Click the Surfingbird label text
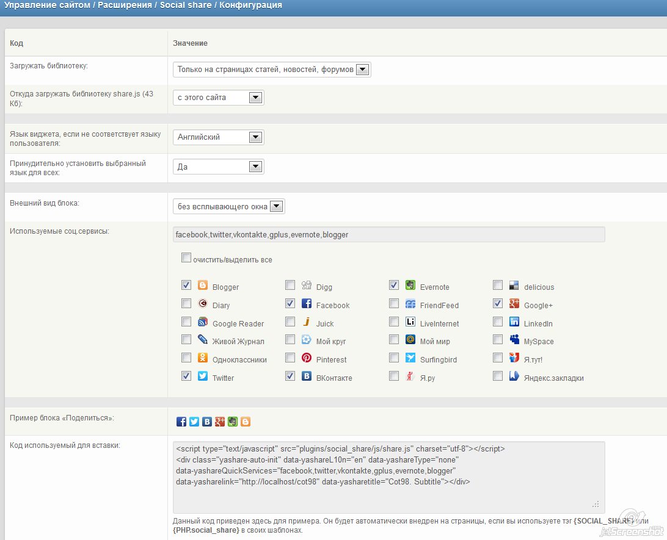 click(x=438, y=360)
